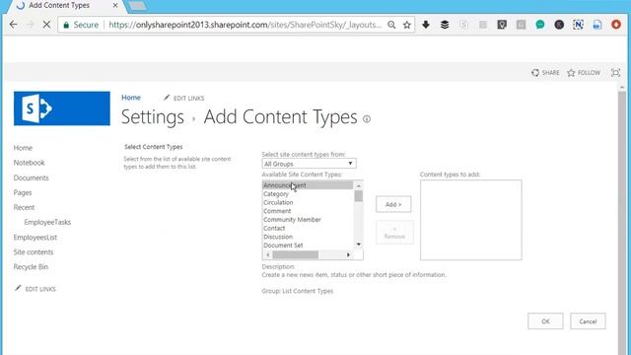
Task: Follow this site with FOLLOW star
Action: click(584, 73)
